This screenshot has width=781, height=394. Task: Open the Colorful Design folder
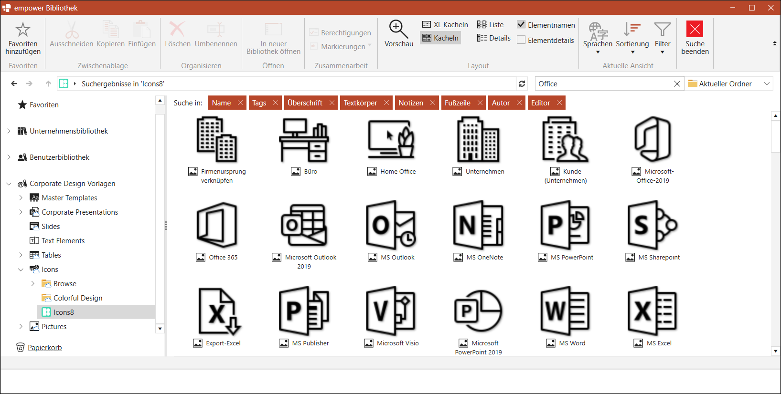point(72,298)
